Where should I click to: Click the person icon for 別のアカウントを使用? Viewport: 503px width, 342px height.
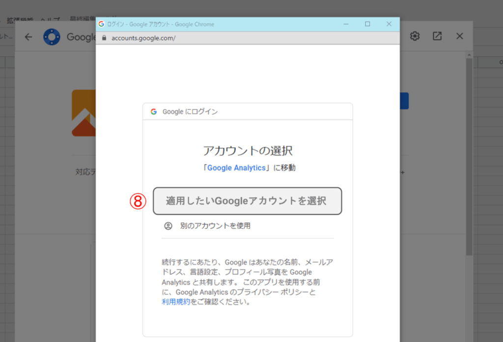pyautogui.click(x=168, y=226)
